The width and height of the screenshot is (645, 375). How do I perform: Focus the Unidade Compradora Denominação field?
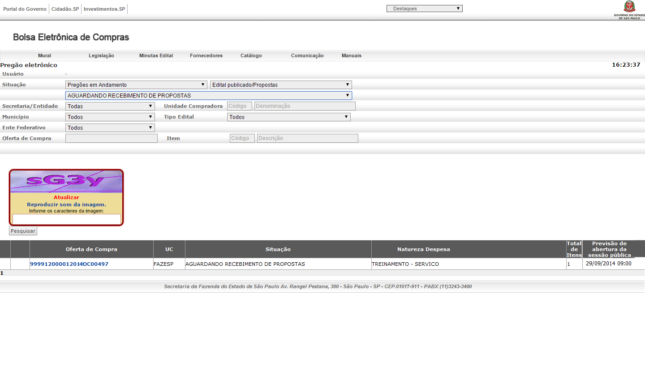coord(305,106)
